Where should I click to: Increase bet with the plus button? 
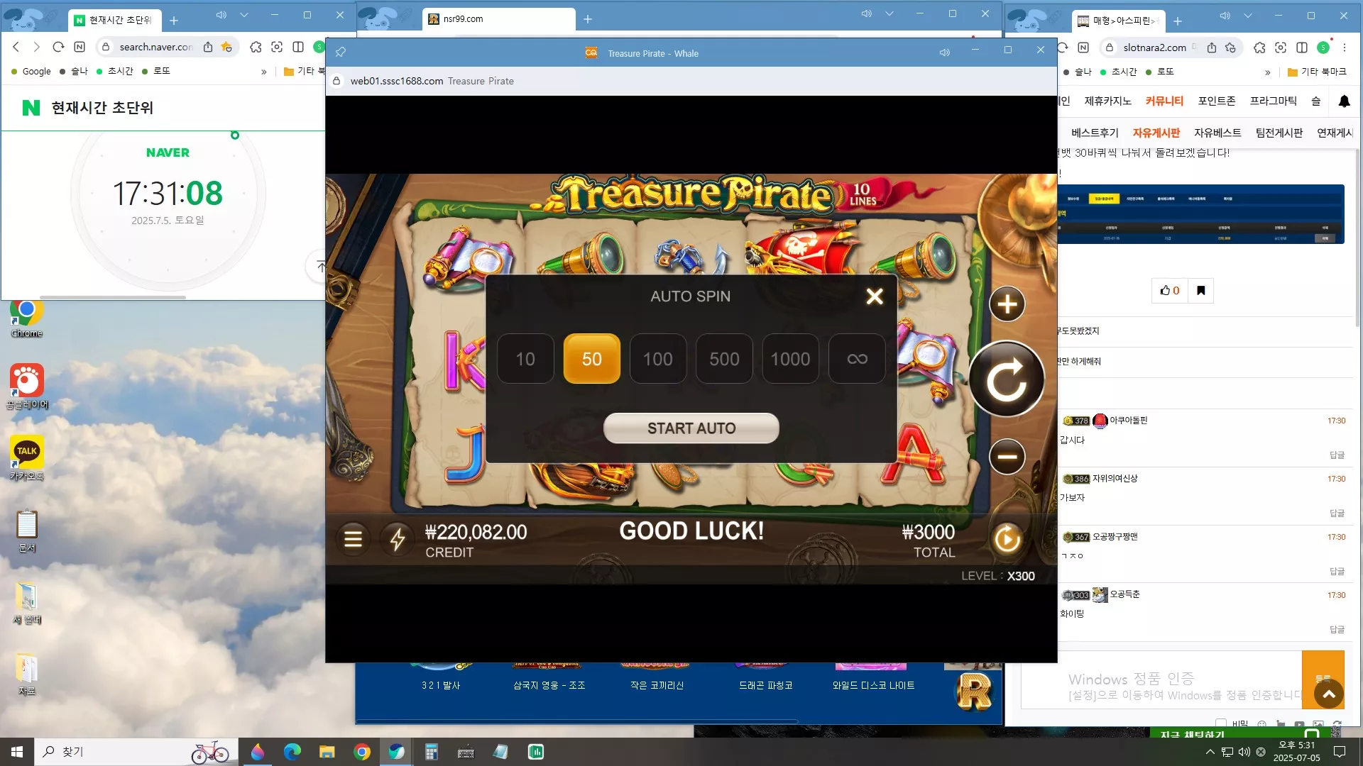pos(1007,305)
